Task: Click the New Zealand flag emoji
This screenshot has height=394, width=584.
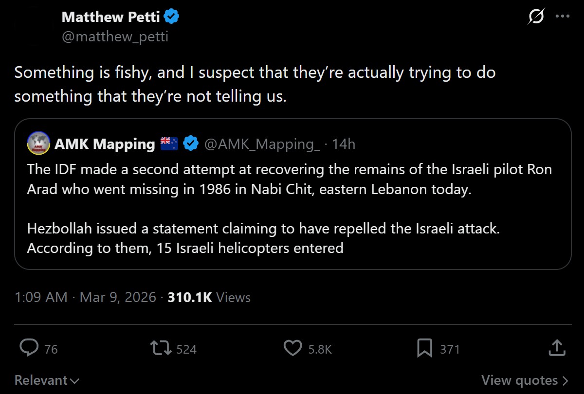Action: (169, 143)
